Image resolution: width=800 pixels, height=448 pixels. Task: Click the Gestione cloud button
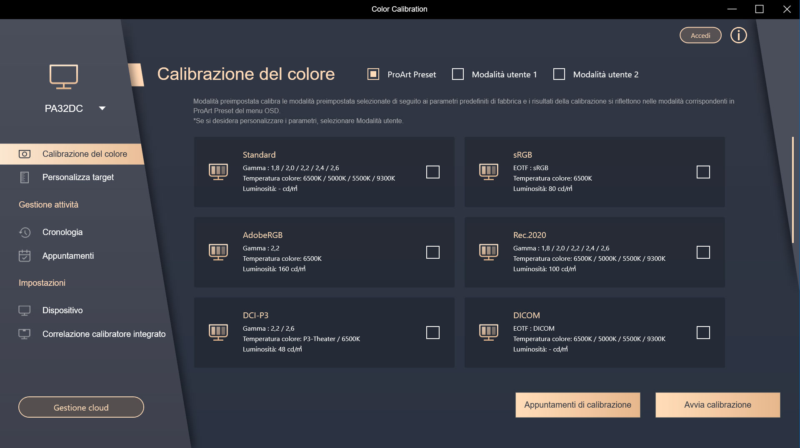click(81, 407)
